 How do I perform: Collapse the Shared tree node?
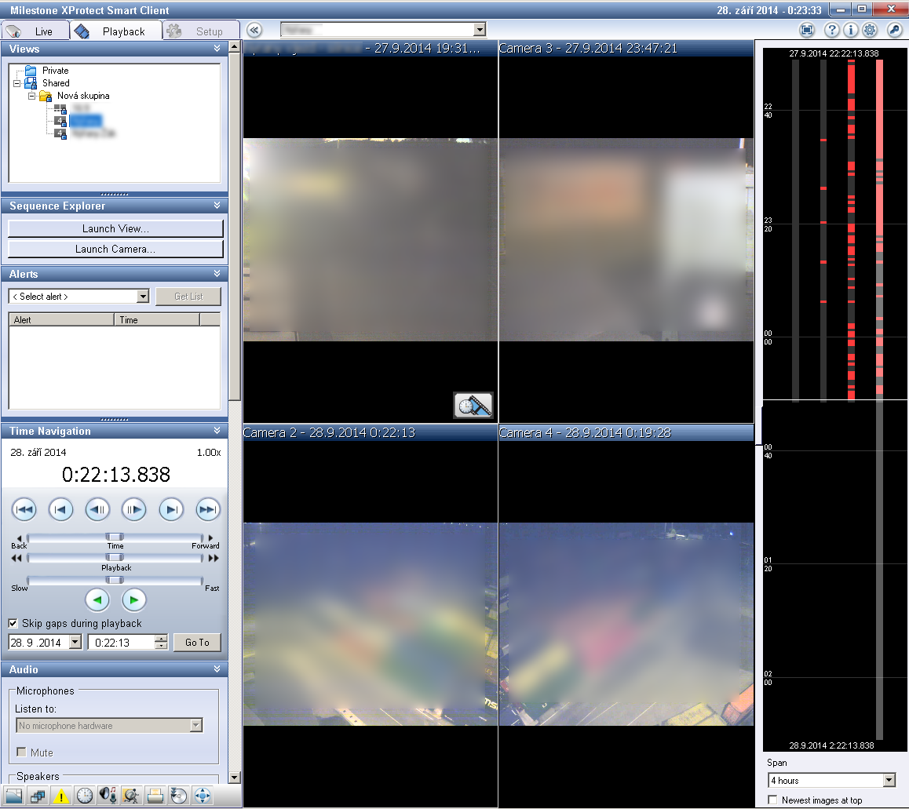pyautogui.click(x=16, y=83)
